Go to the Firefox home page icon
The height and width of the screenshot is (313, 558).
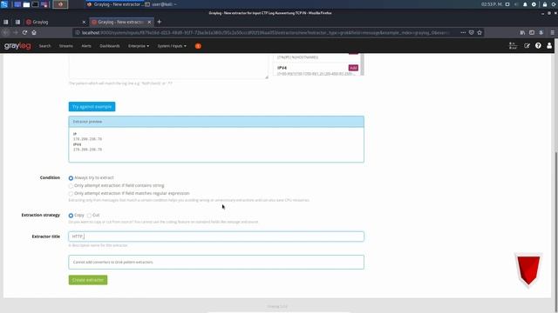pyautogui.click(x=34, y=33)
